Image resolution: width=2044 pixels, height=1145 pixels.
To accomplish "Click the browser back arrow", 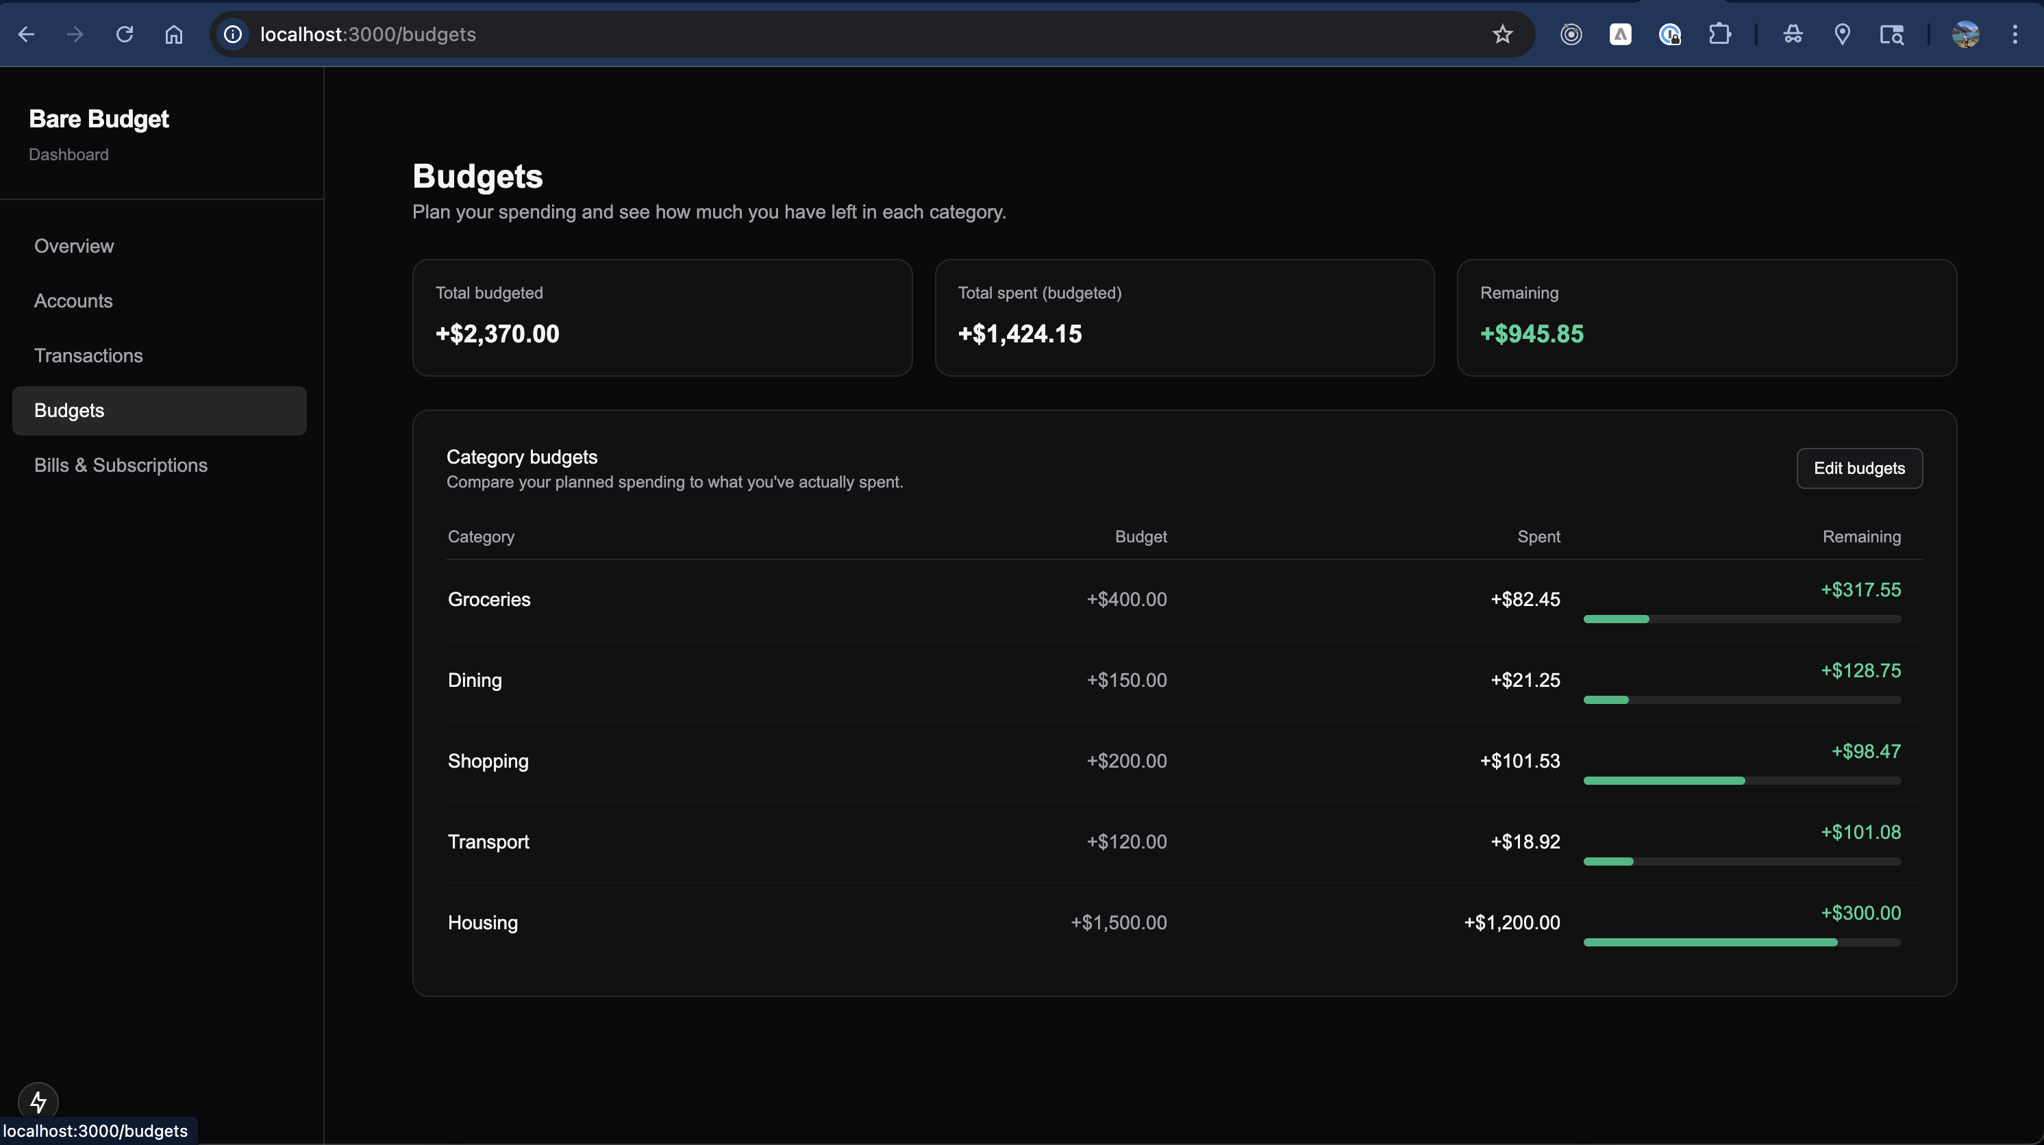I will pos(26,34).
